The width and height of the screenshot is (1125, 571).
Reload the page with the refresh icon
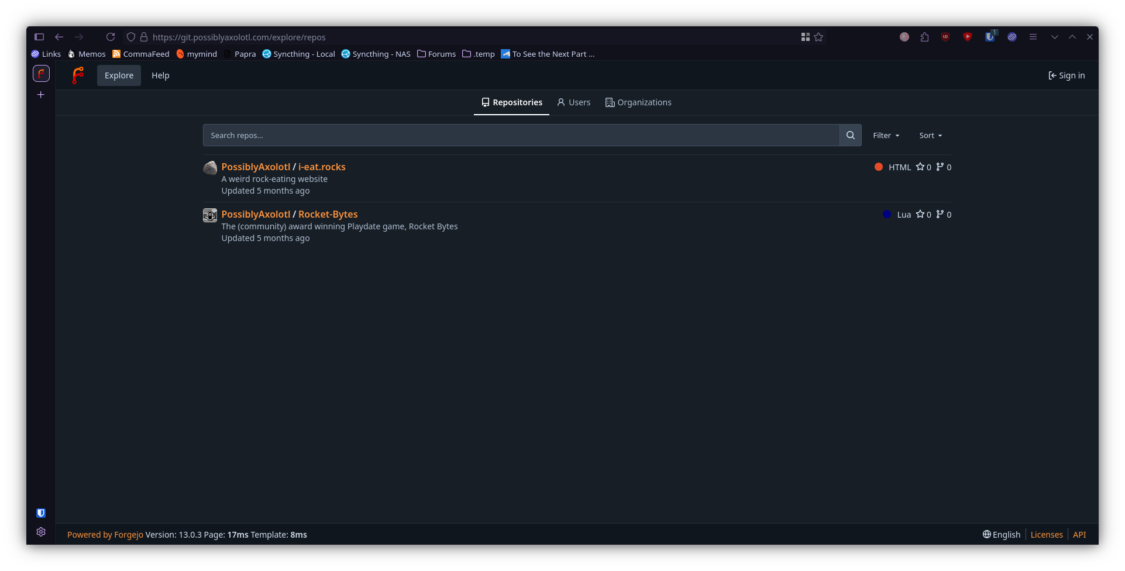[111, 37]
